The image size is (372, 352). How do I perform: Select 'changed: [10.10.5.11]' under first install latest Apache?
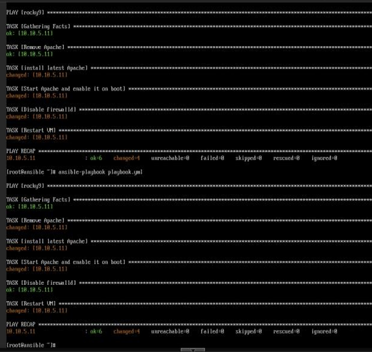(x=37, y=75)
